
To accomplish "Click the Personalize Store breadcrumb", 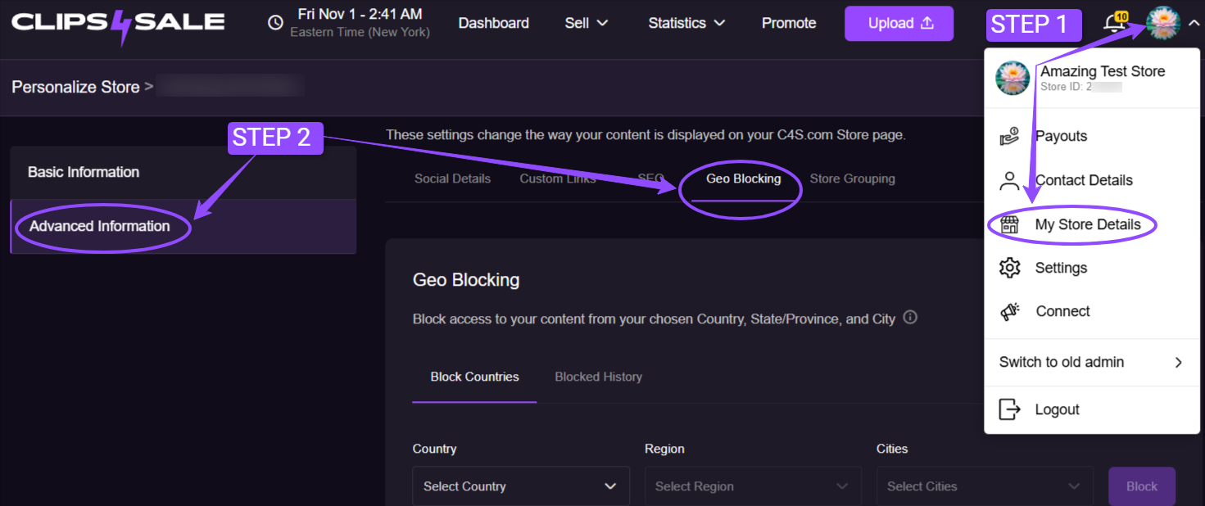I will [x=75, y=87].
